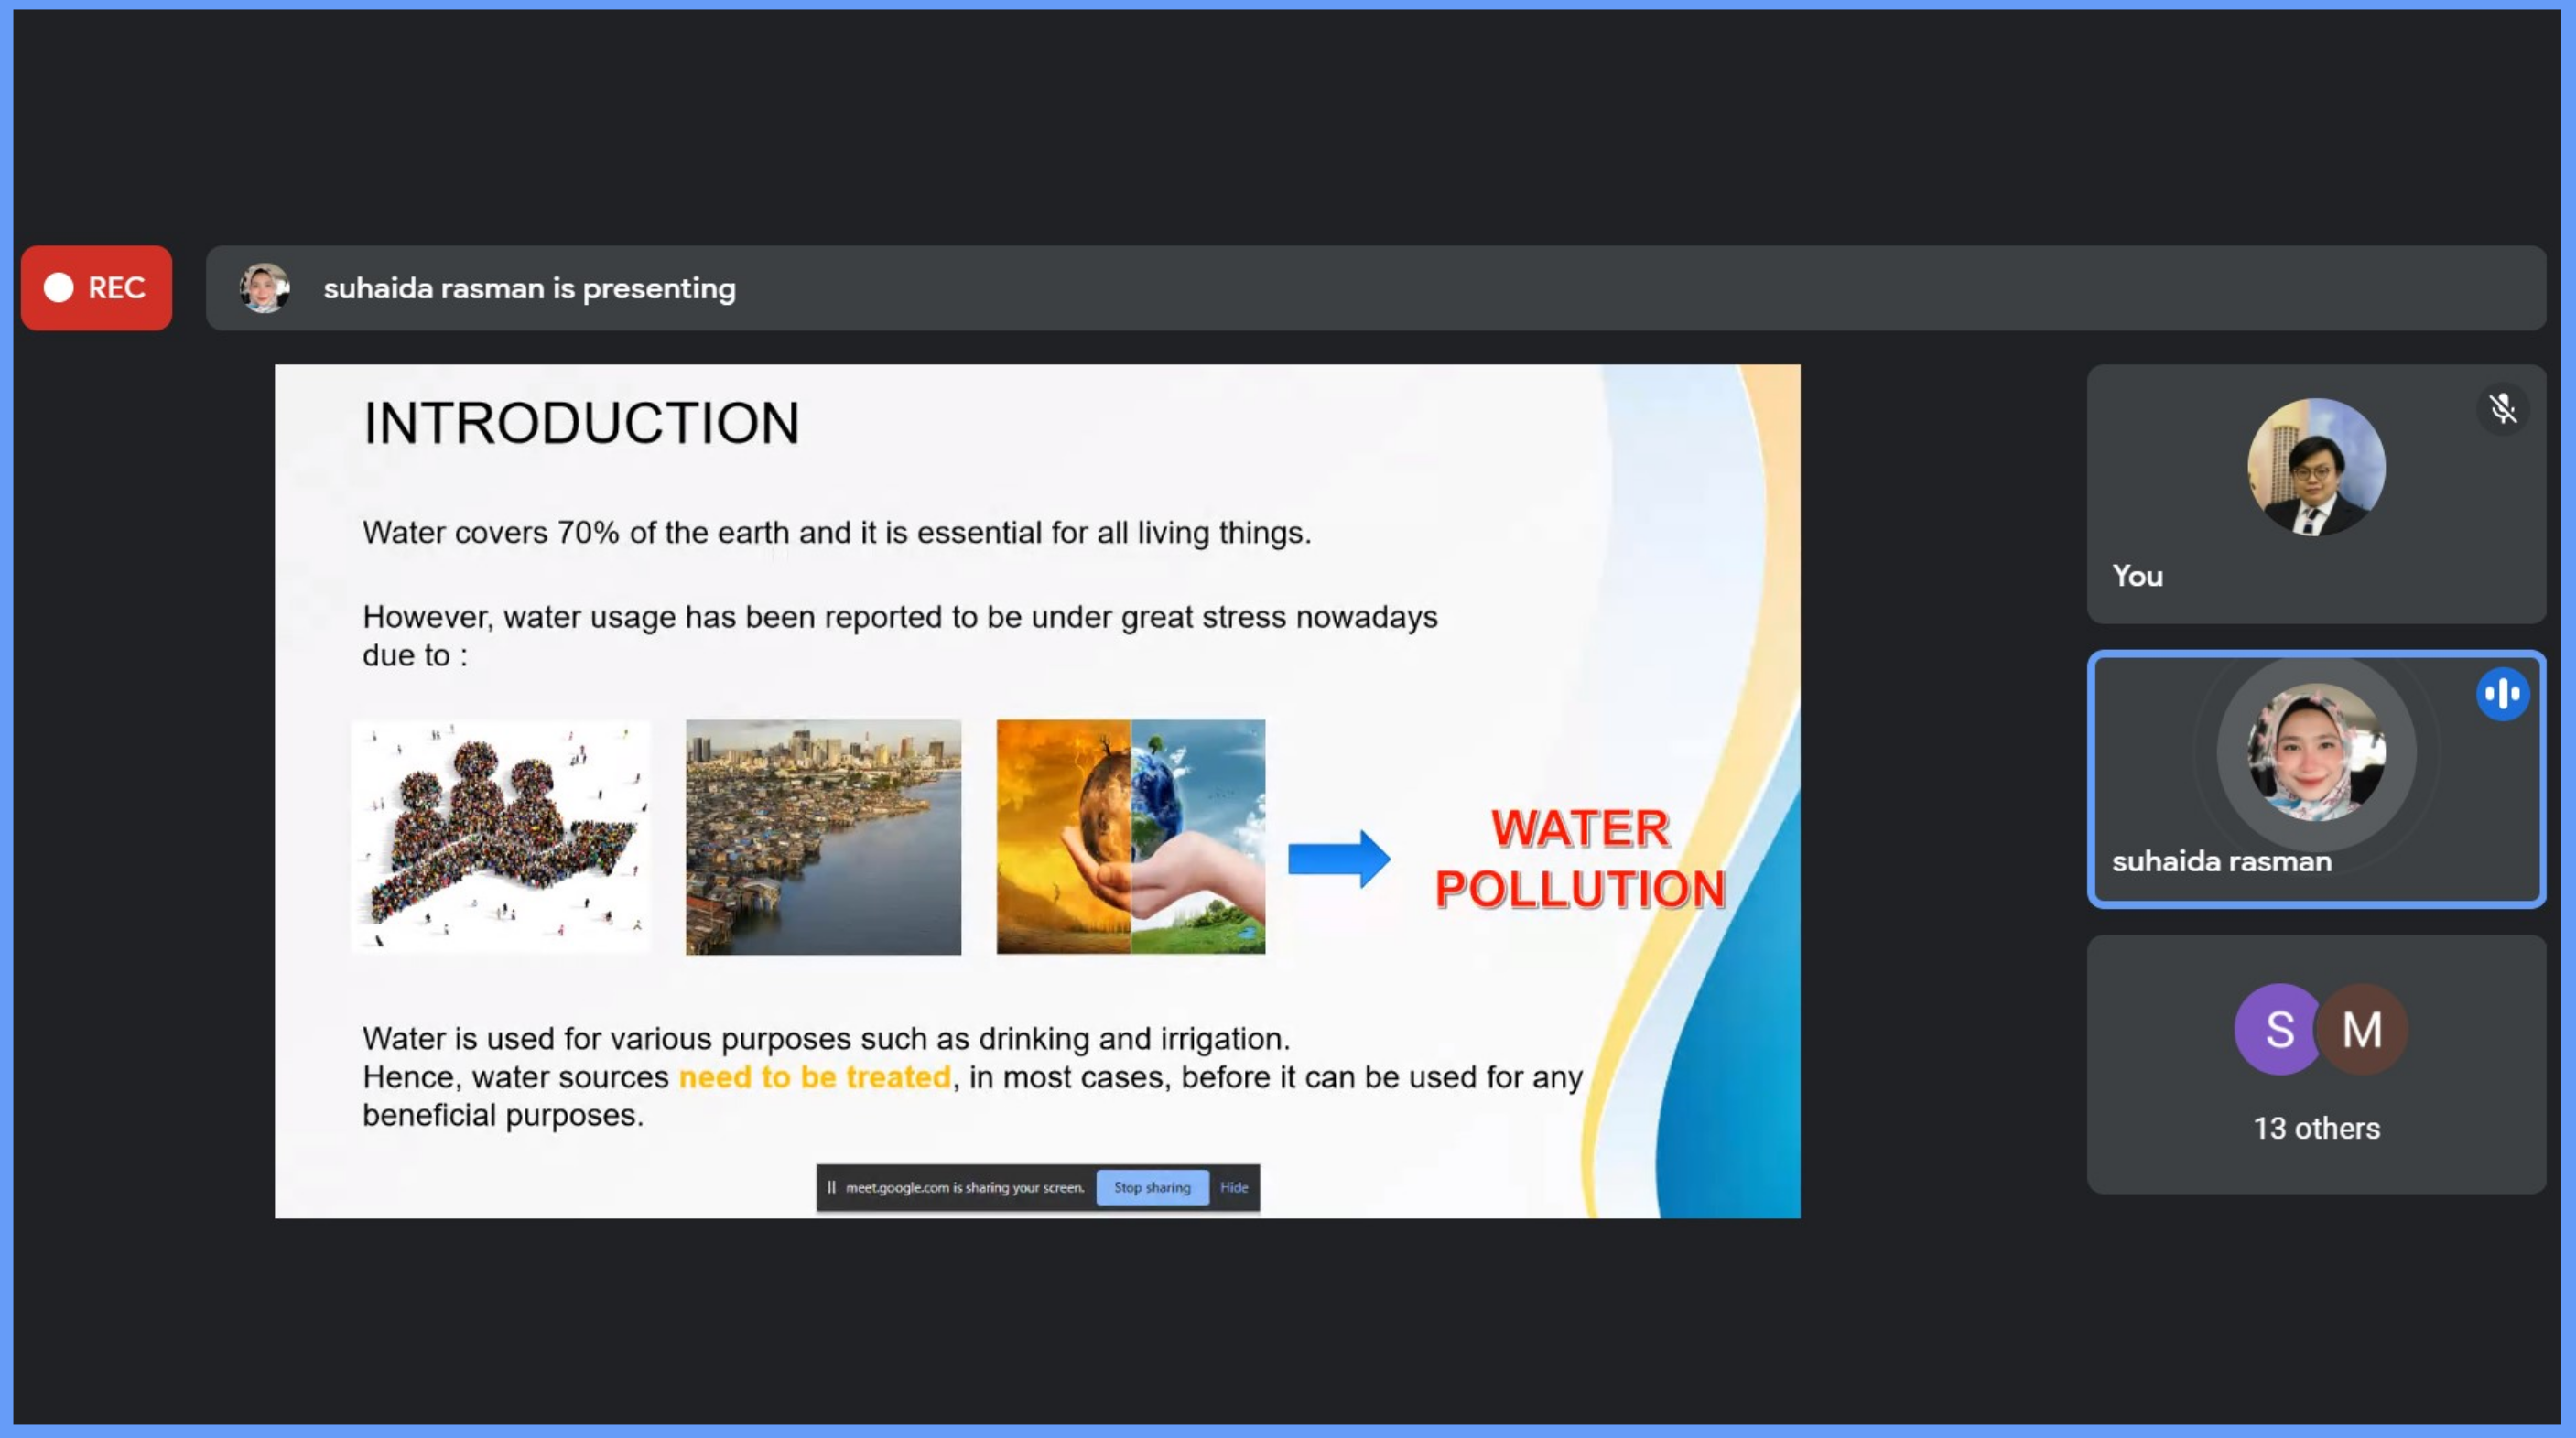Click the highlighted 'need to be treated' text
This screenshot has height=1438, width=2576.
(814, 1077)
